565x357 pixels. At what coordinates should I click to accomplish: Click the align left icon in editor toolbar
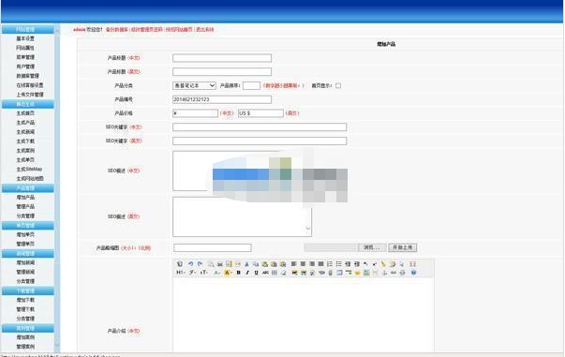(293, 264)
